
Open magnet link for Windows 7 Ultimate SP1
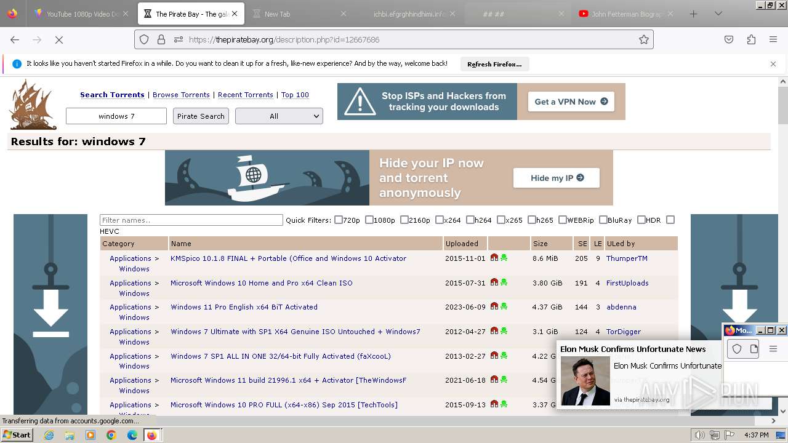(x=494, y=331)
